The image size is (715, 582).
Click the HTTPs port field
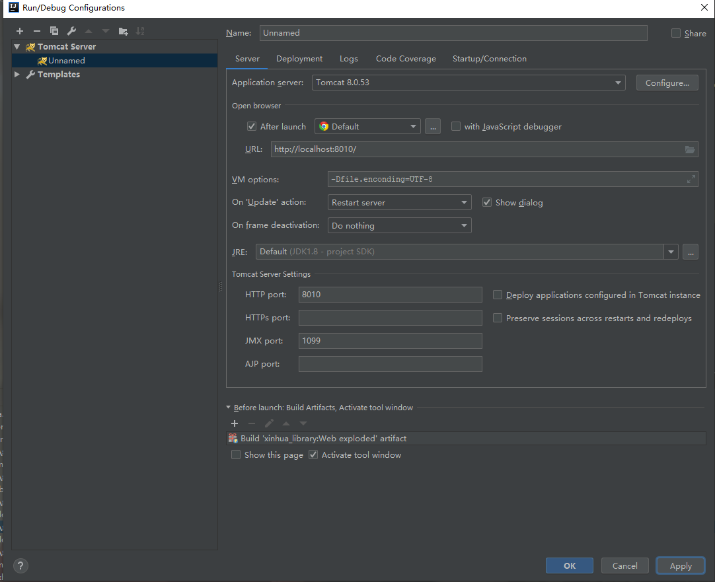coord(390,318)
